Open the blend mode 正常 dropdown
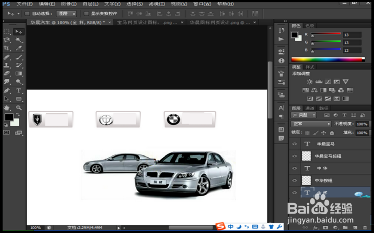This screenshot has height=233, width=374. (311, 124)
